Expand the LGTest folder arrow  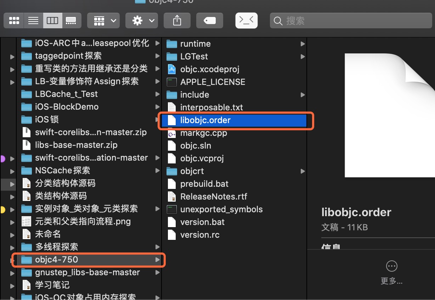(303, 57)
